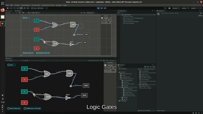This screenshot has width=203, height=114.
Task: Select EventSystem in Hierarchy
Action: click(x=129, y=20)
